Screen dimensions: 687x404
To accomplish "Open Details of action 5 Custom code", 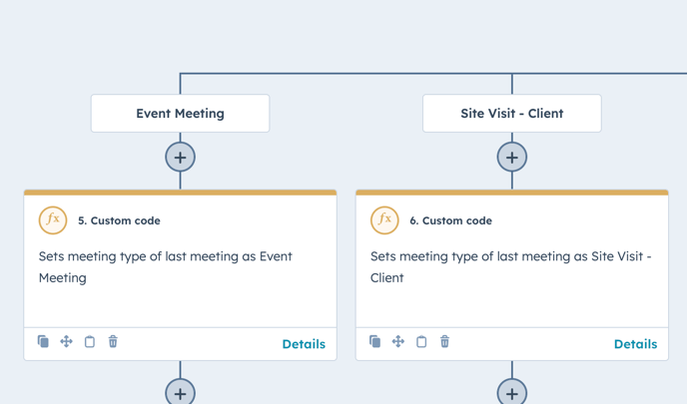I will (x=304, y=344).
